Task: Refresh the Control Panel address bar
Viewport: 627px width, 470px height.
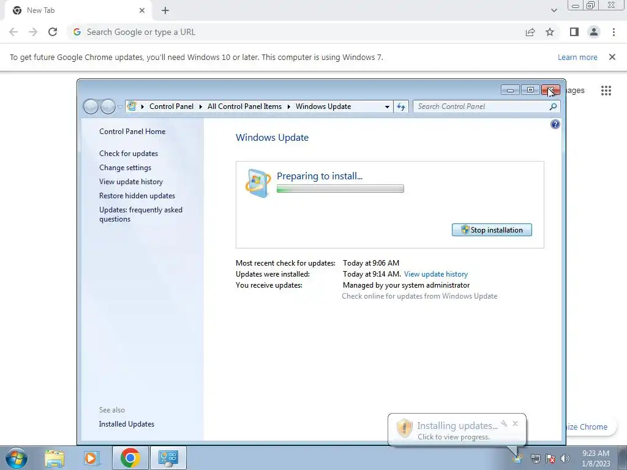Action: (401, 106)
